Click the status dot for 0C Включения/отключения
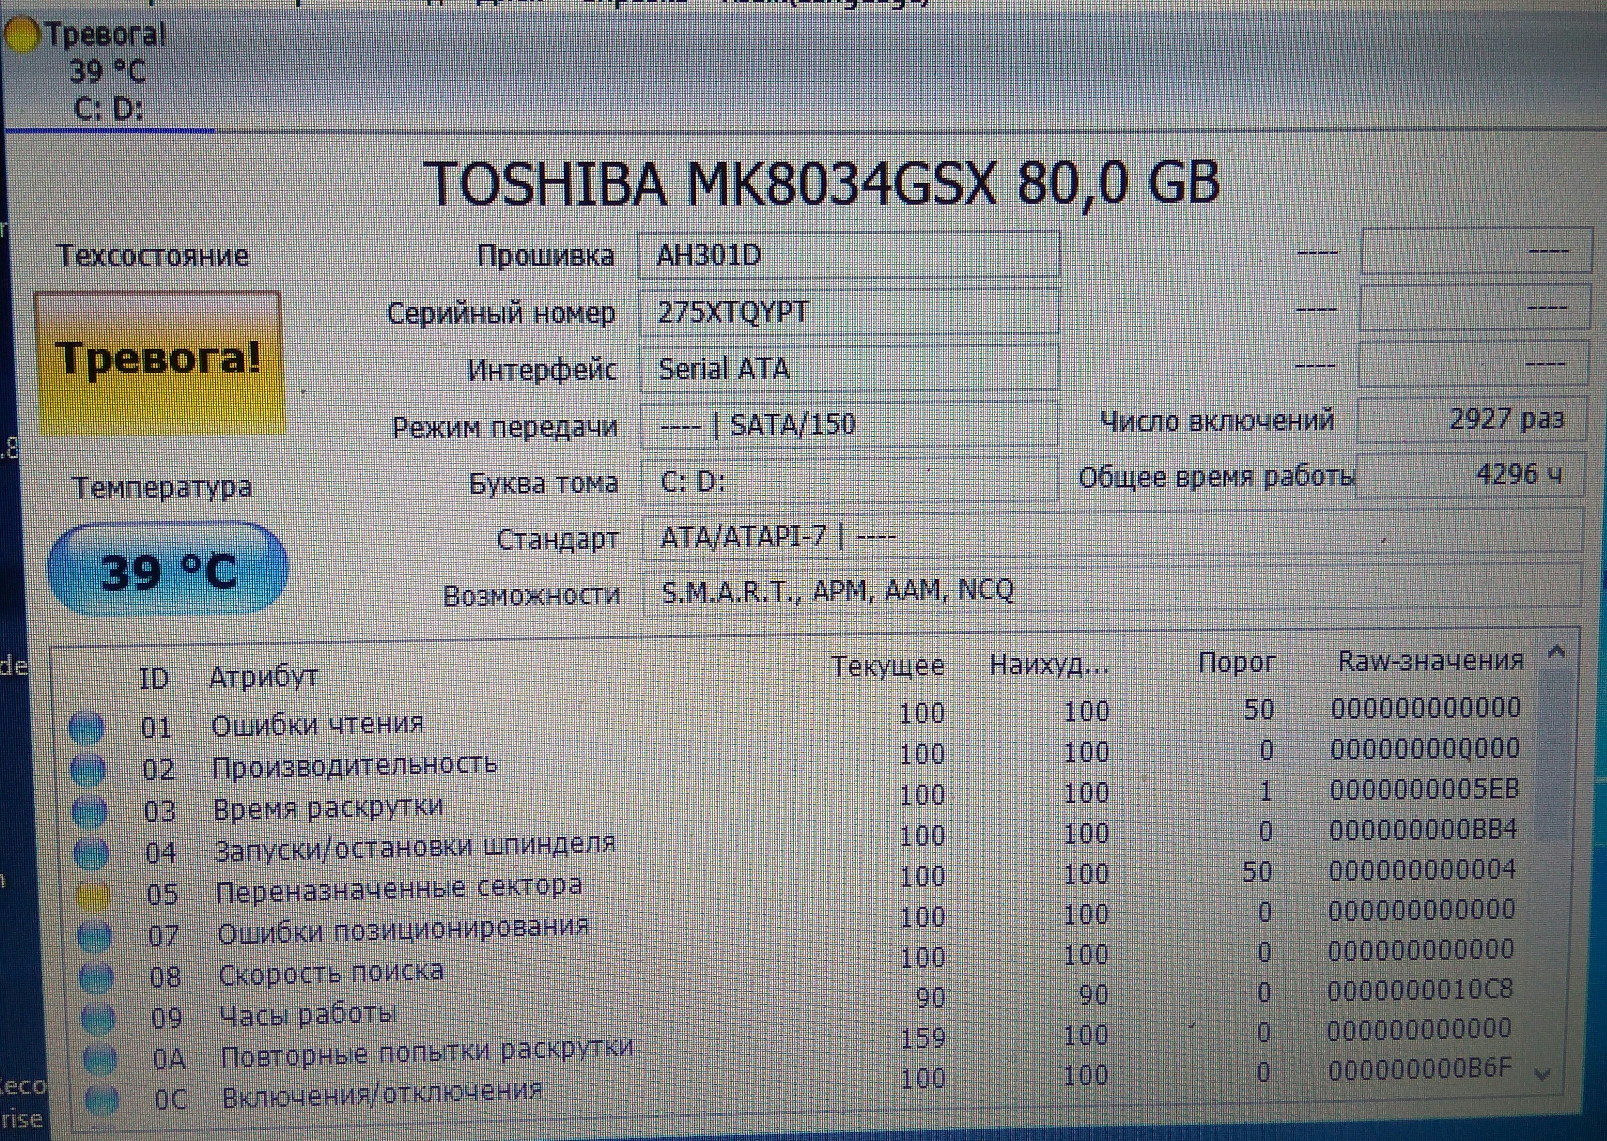Screen dimensions: 1607x1141 pyautogui.click(x=101, y=1100)
